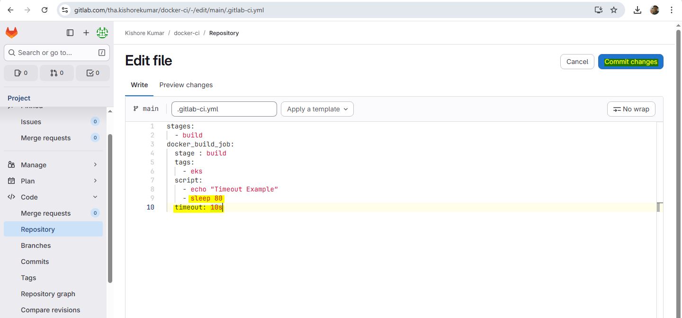This screenshot has height=318, width=682.
Task: Bookmark page with the star icon
Action: tap(614, 10)
